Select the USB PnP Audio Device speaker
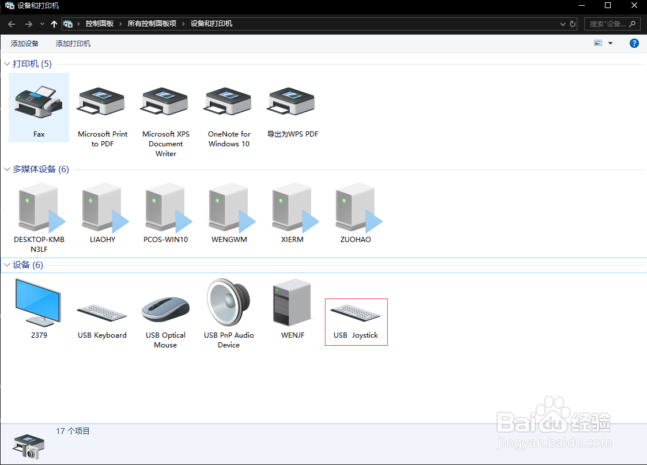647x465 pixels. (x=229, y=313)
